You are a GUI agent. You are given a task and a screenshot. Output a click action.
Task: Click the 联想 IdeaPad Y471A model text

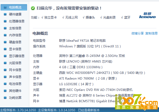click(82, 41)
